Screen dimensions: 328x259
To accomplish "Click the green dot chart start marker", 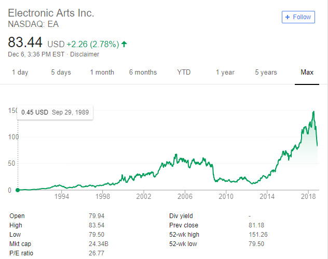I will coord(18,190).
